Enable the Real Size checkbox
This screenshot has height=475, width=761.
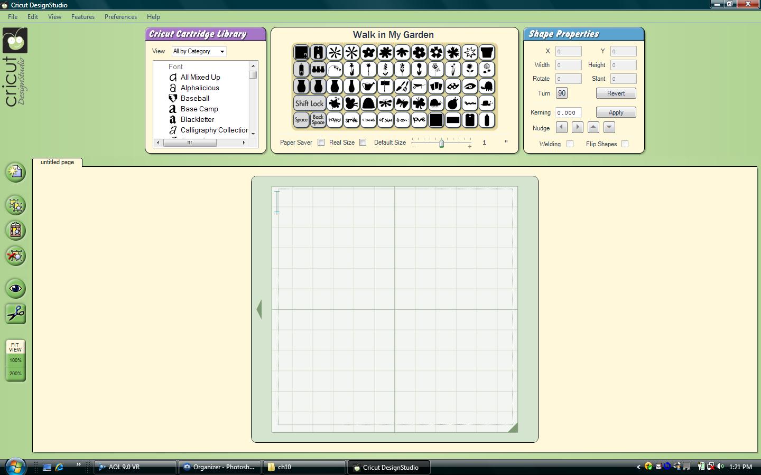coord(363,142)
